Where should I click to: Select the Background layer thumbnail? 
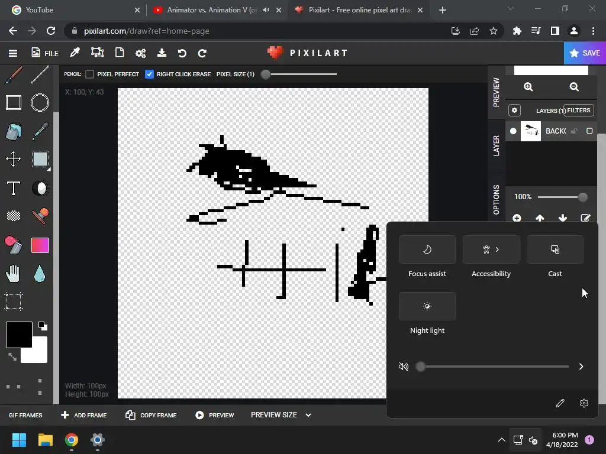pos(531,131)
